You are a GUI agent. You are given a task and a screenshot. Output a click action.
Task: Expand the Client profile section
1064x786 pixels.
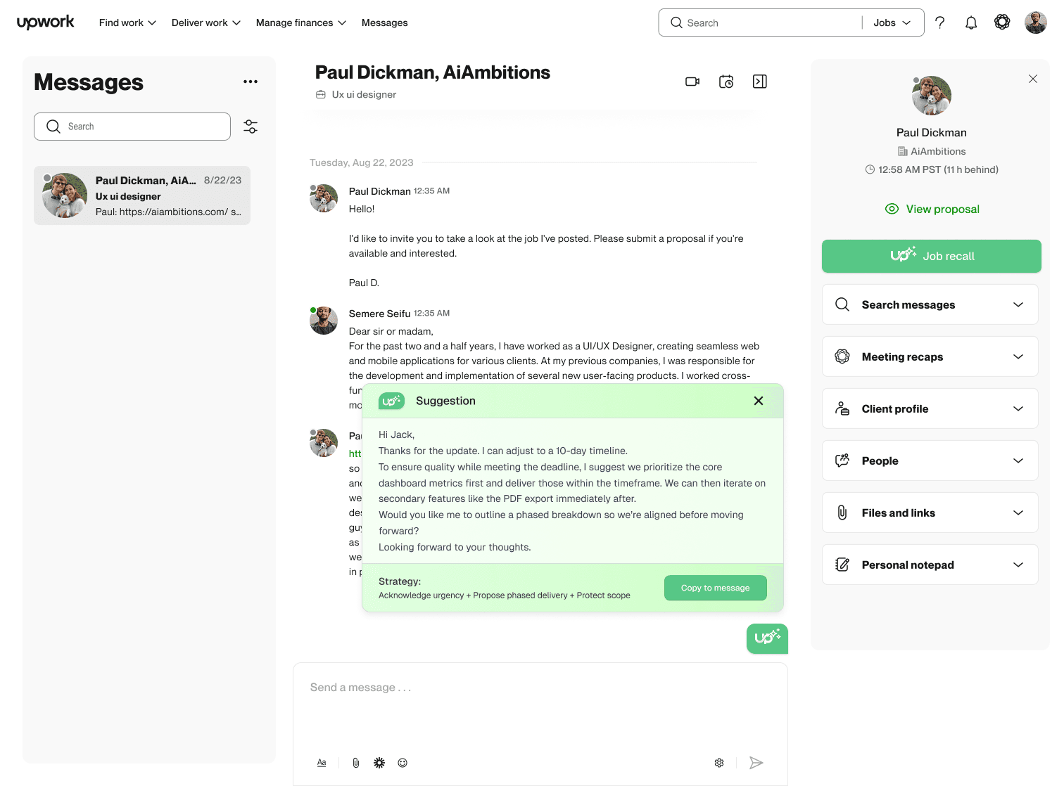click(930, 408)
